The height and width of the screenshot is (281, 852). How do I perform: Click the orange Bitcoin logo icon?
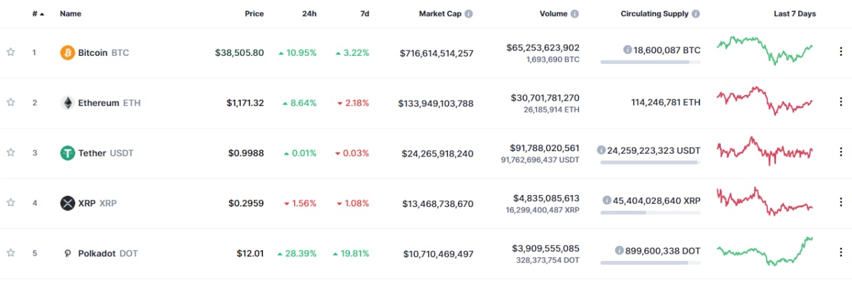coord(67,53)
